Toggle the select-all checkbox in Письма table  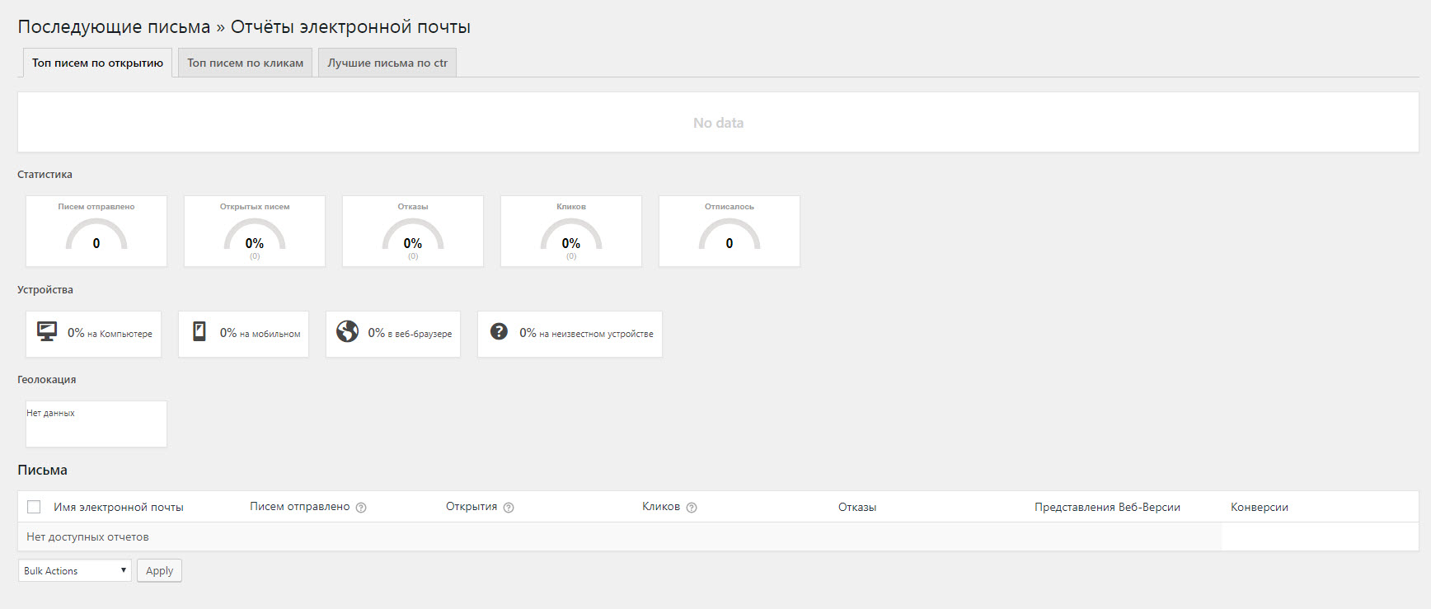click(34, 507)
